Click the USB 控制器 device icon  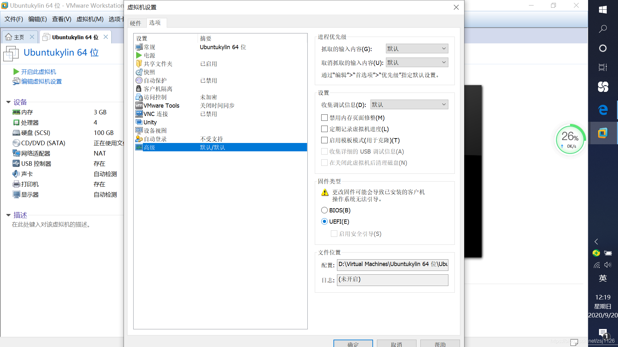[16, 164]
